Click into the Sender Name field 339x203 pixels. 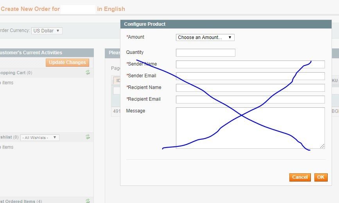[250, 64]
